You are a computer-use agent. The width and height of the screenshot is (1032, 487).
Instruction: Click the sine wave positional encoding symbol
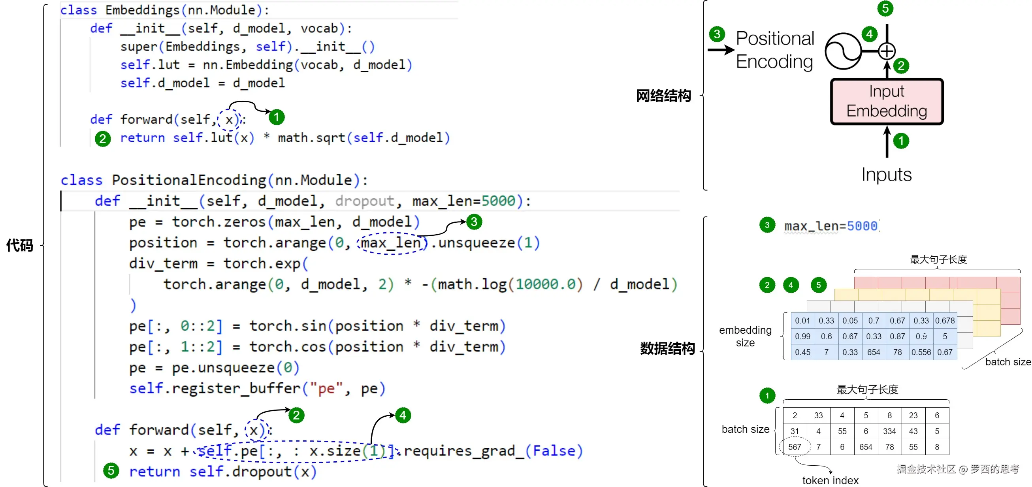click(843, 51)
